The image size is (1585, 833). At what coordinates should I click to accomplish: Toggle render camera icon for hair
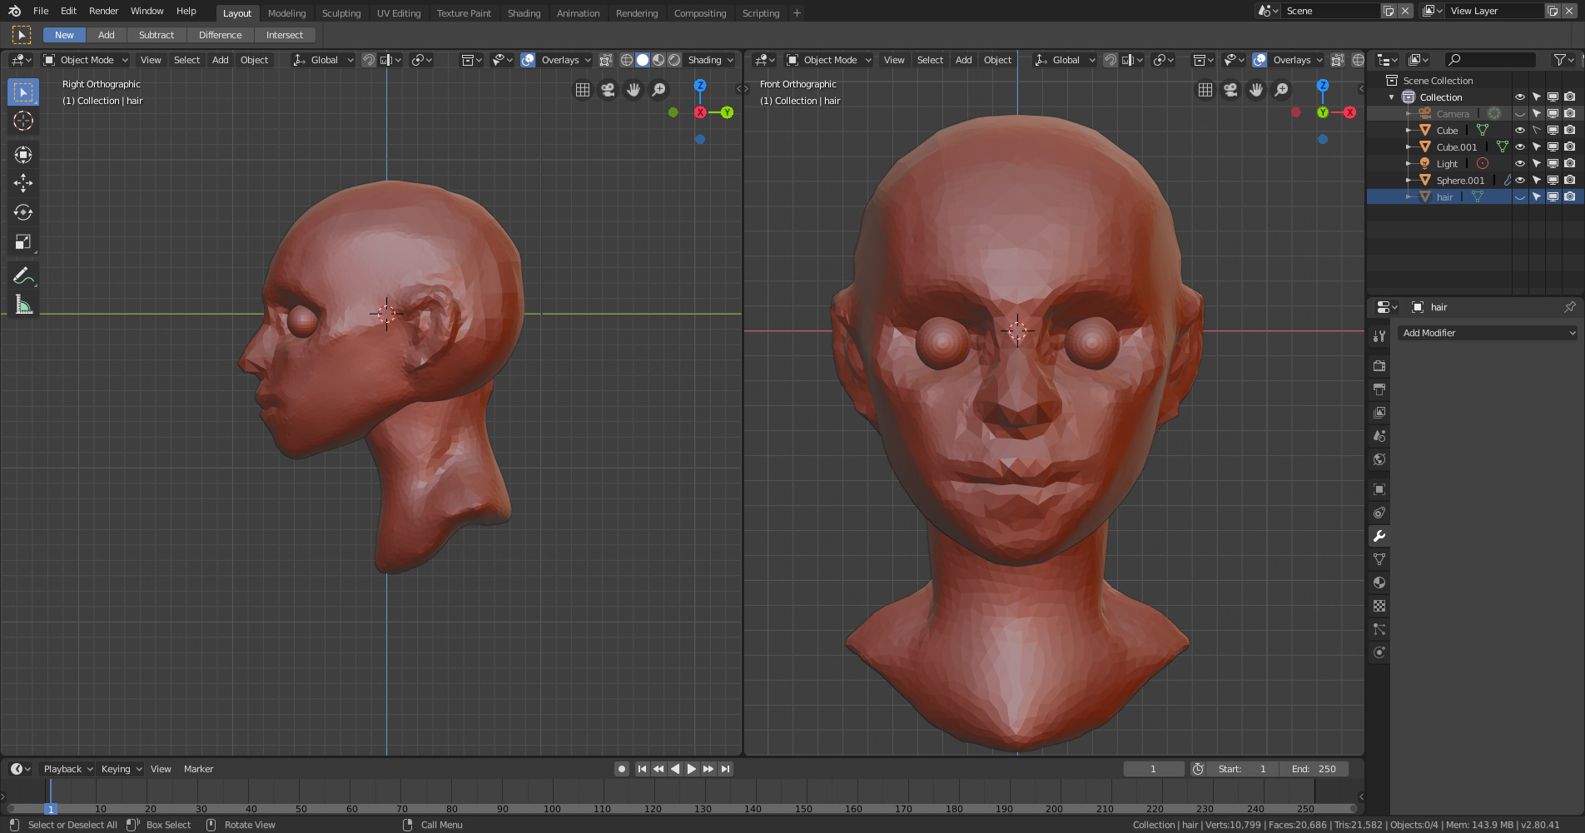pos(1570,197)
